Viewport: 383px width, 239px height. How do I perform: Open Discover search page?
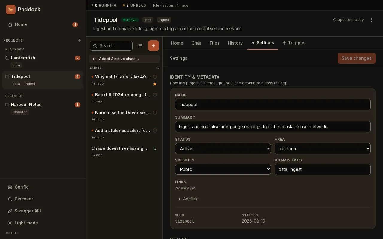point(43,199)
